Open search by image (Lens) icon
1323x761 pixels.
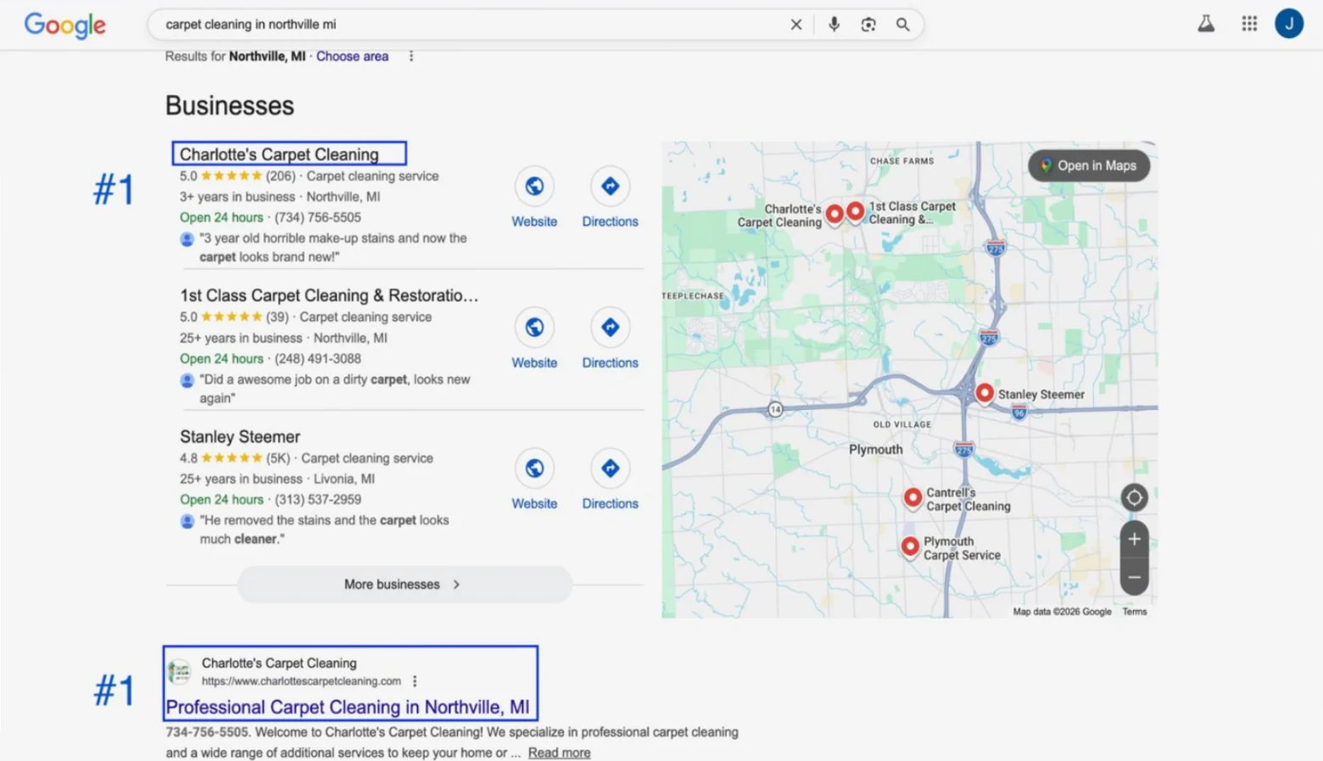[x=868, y=25]
